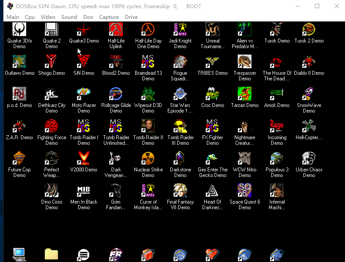345x262 pixels.
Task: Open the Main menu
Action: coord(13,17)
